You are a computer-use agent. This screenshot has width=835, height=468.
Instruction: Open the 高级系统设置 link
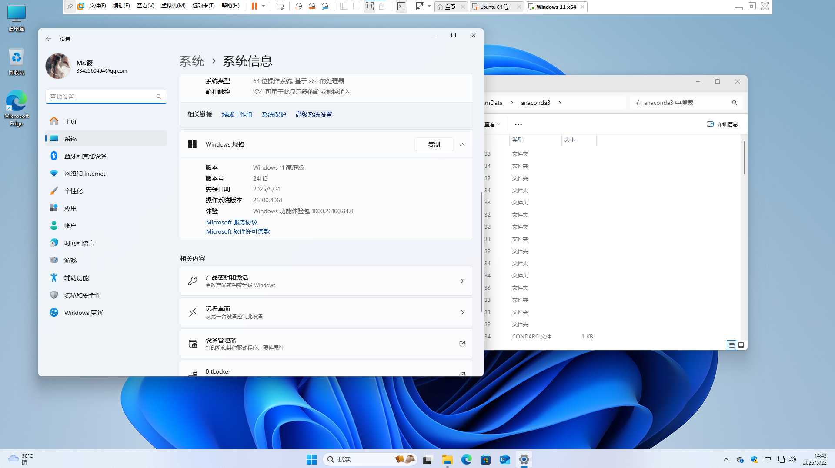(314, 114)
